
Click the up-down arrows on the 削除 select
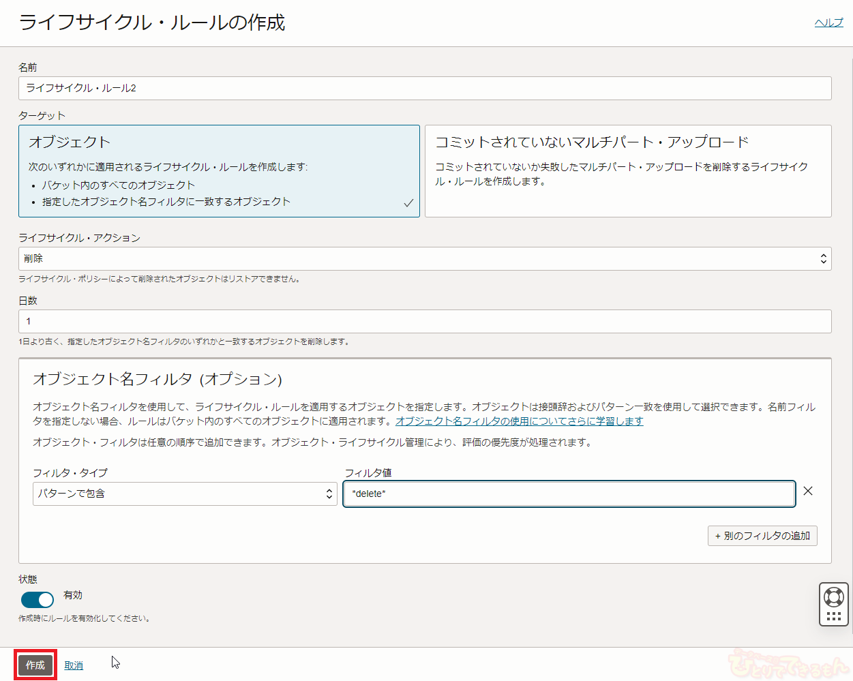point(823,259)
